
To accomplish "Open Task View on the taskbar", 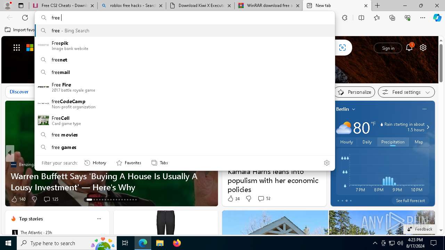I will [x=125, y=243].
